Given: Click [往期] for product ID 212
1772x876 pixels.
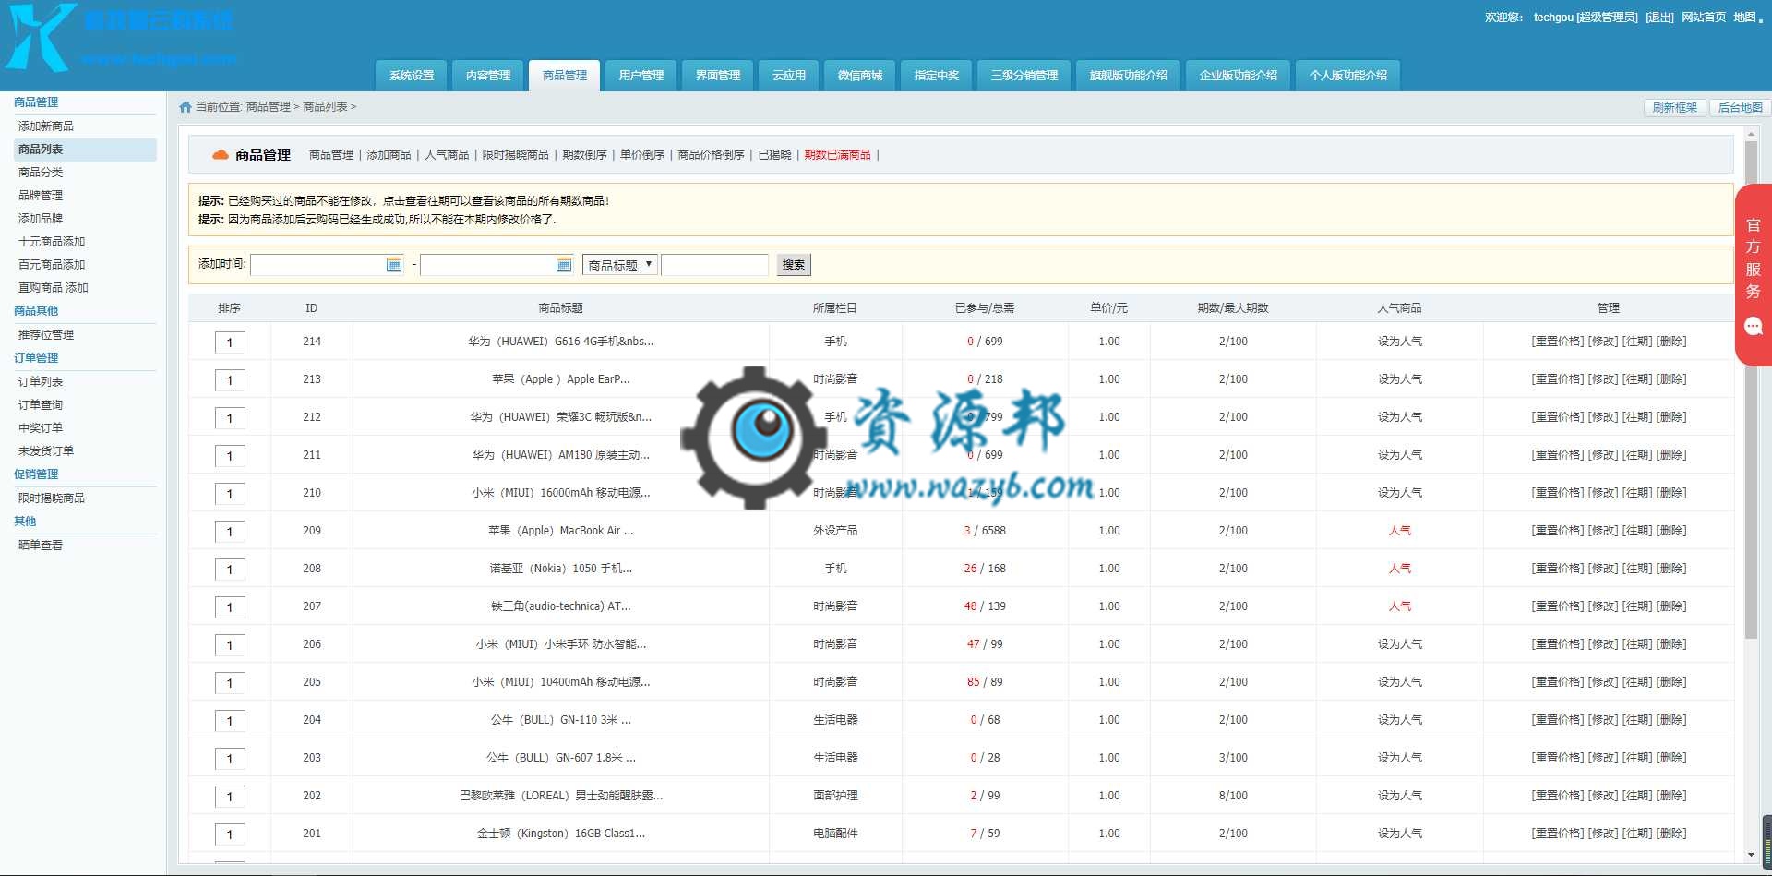Looking at the screenshot, I should [x=1637, y=417].
